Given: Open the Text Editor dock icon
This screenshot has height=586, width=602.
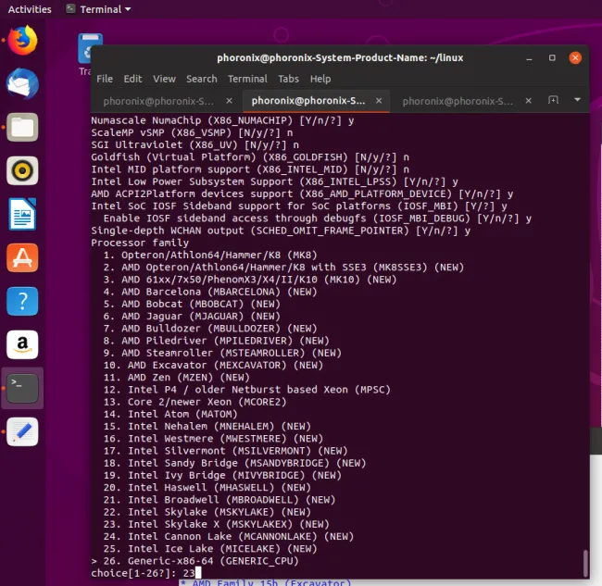Looking at the screenshot, I should click(22, 431).
